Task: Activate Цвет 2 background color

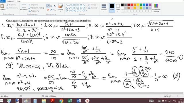Action: click(118, 8)
